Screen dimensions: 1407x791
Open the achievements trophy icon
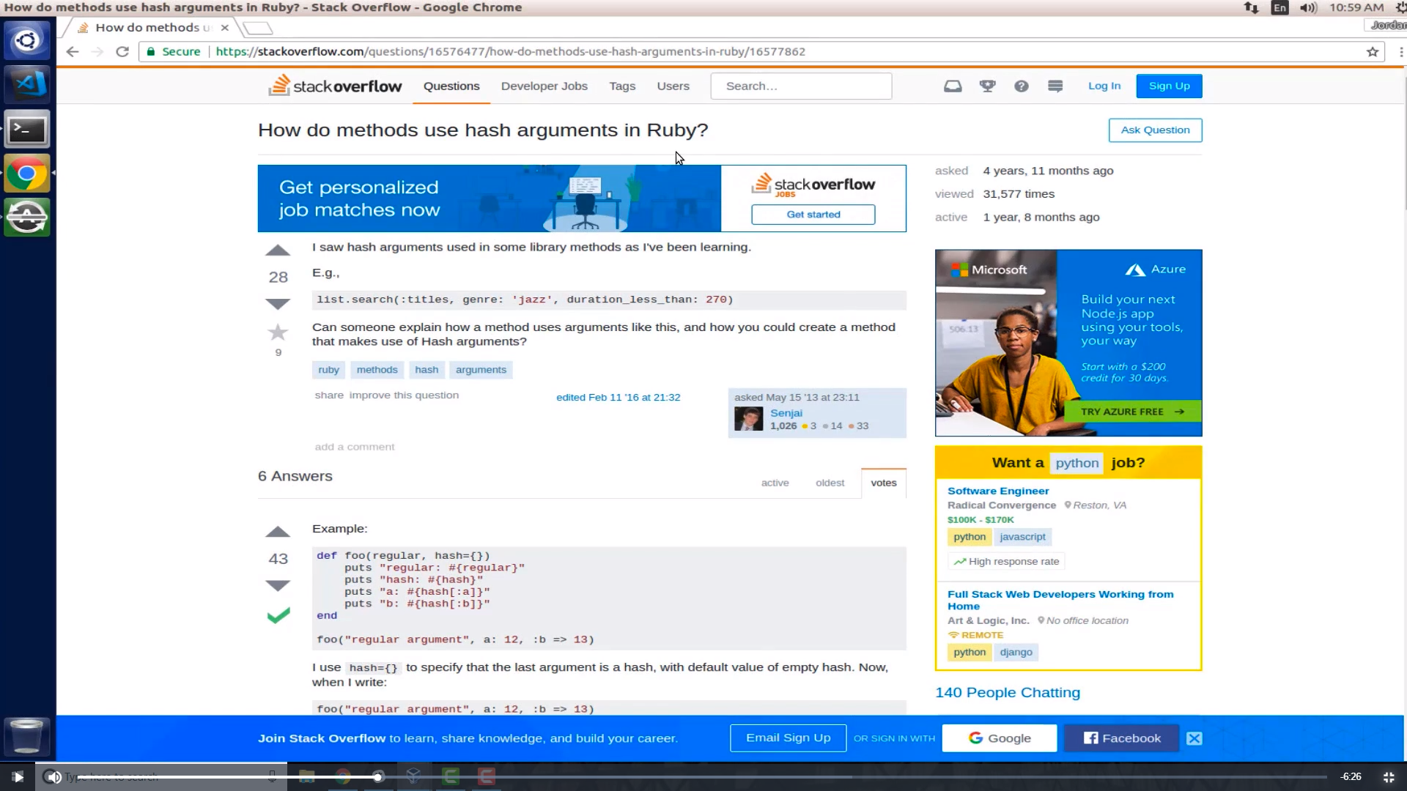[x=987, y=86]
